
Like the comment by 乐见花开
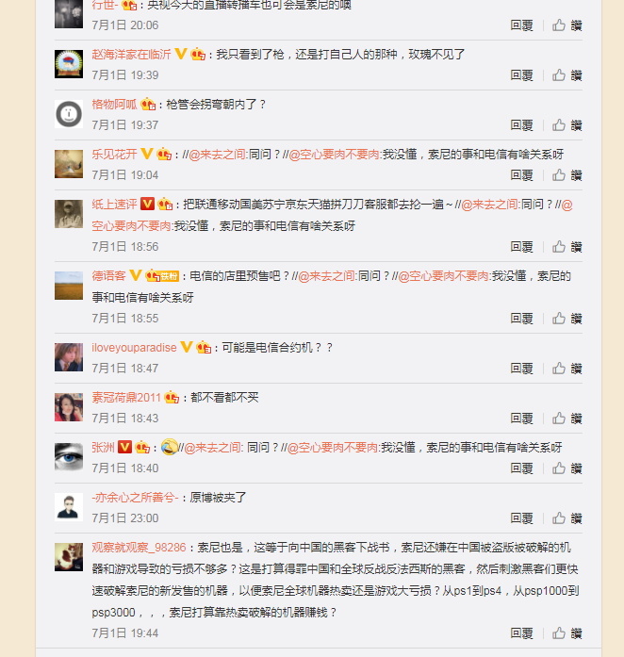[567, 175]
